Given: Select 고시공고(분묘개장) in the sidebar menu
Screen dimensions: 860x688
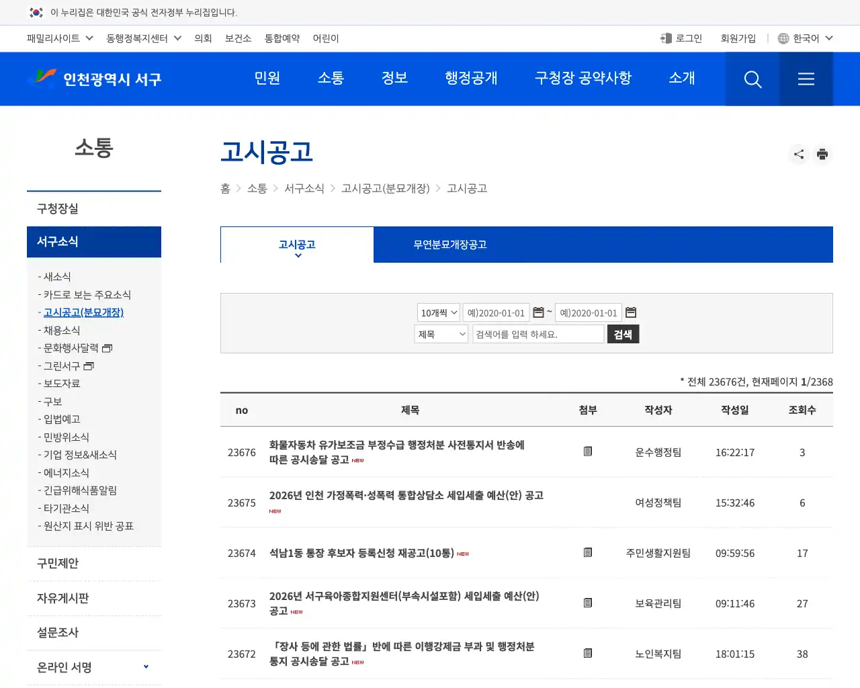Looking at the screenshot, I should pyautogui.click(x=83, y=312).
